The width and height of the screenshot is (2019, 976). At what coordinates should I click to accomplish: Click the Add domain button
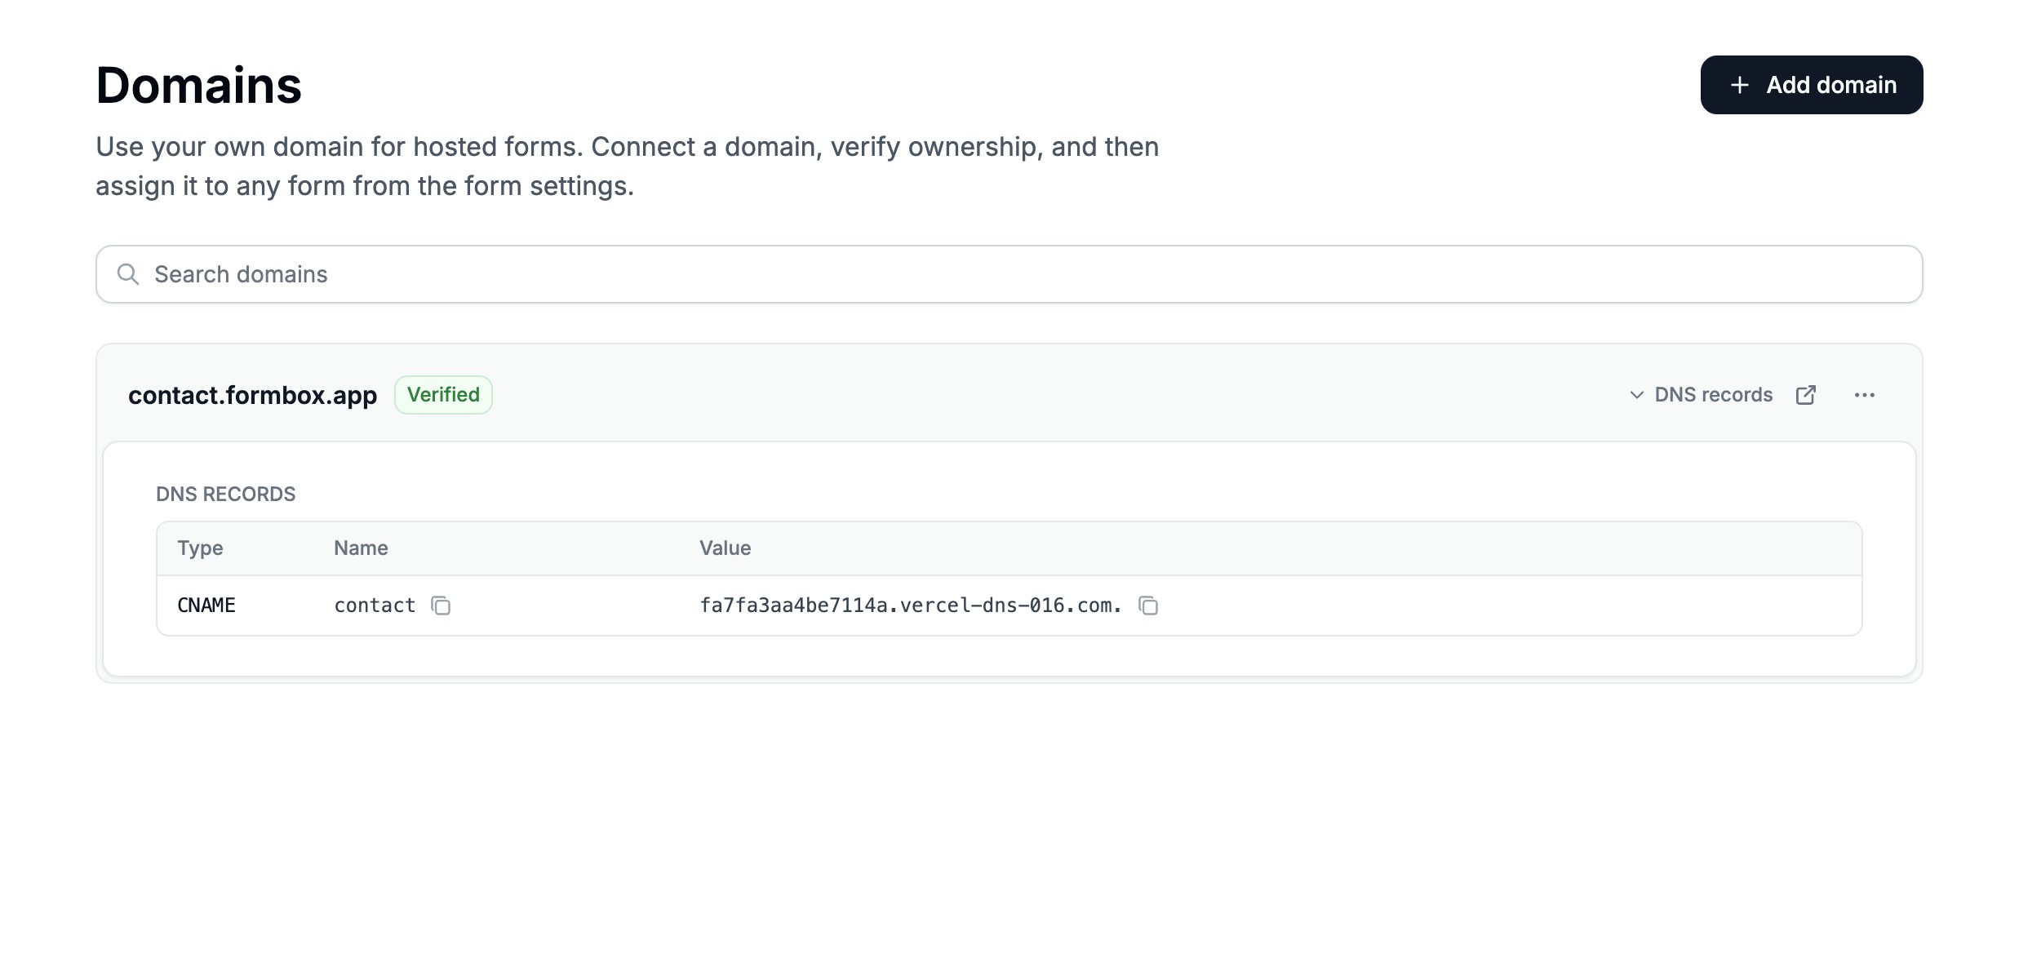1811,85
